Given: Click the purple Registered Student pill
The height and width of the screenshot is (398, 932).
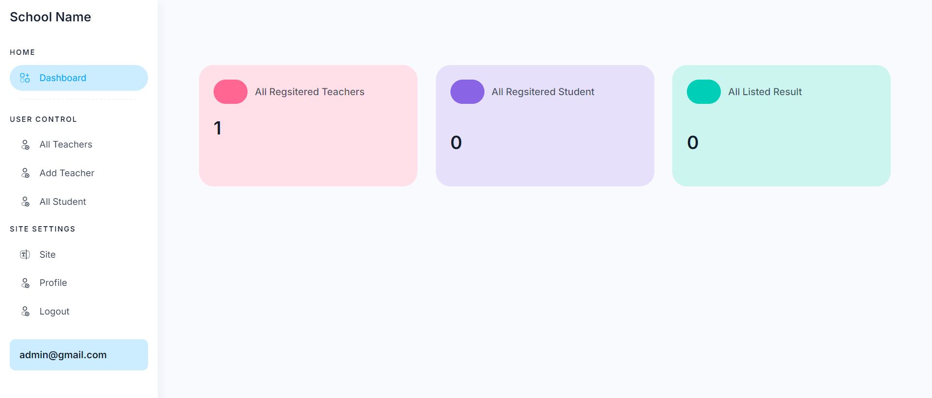Looking at the screenshot, I should [x=467, y=92].
